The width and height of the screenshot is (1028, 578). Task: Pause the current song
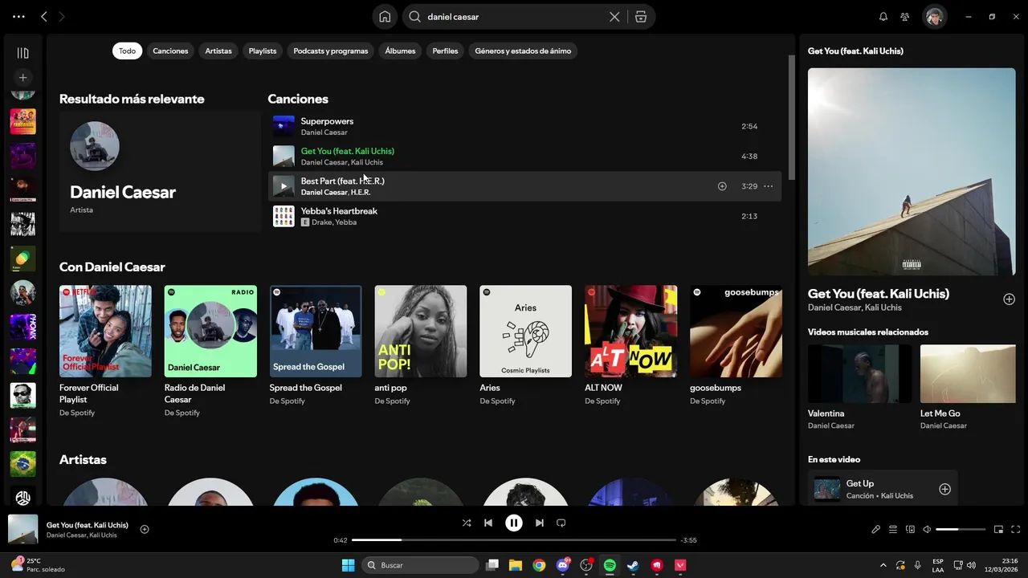pyautogui.click(x=514, y=523)
